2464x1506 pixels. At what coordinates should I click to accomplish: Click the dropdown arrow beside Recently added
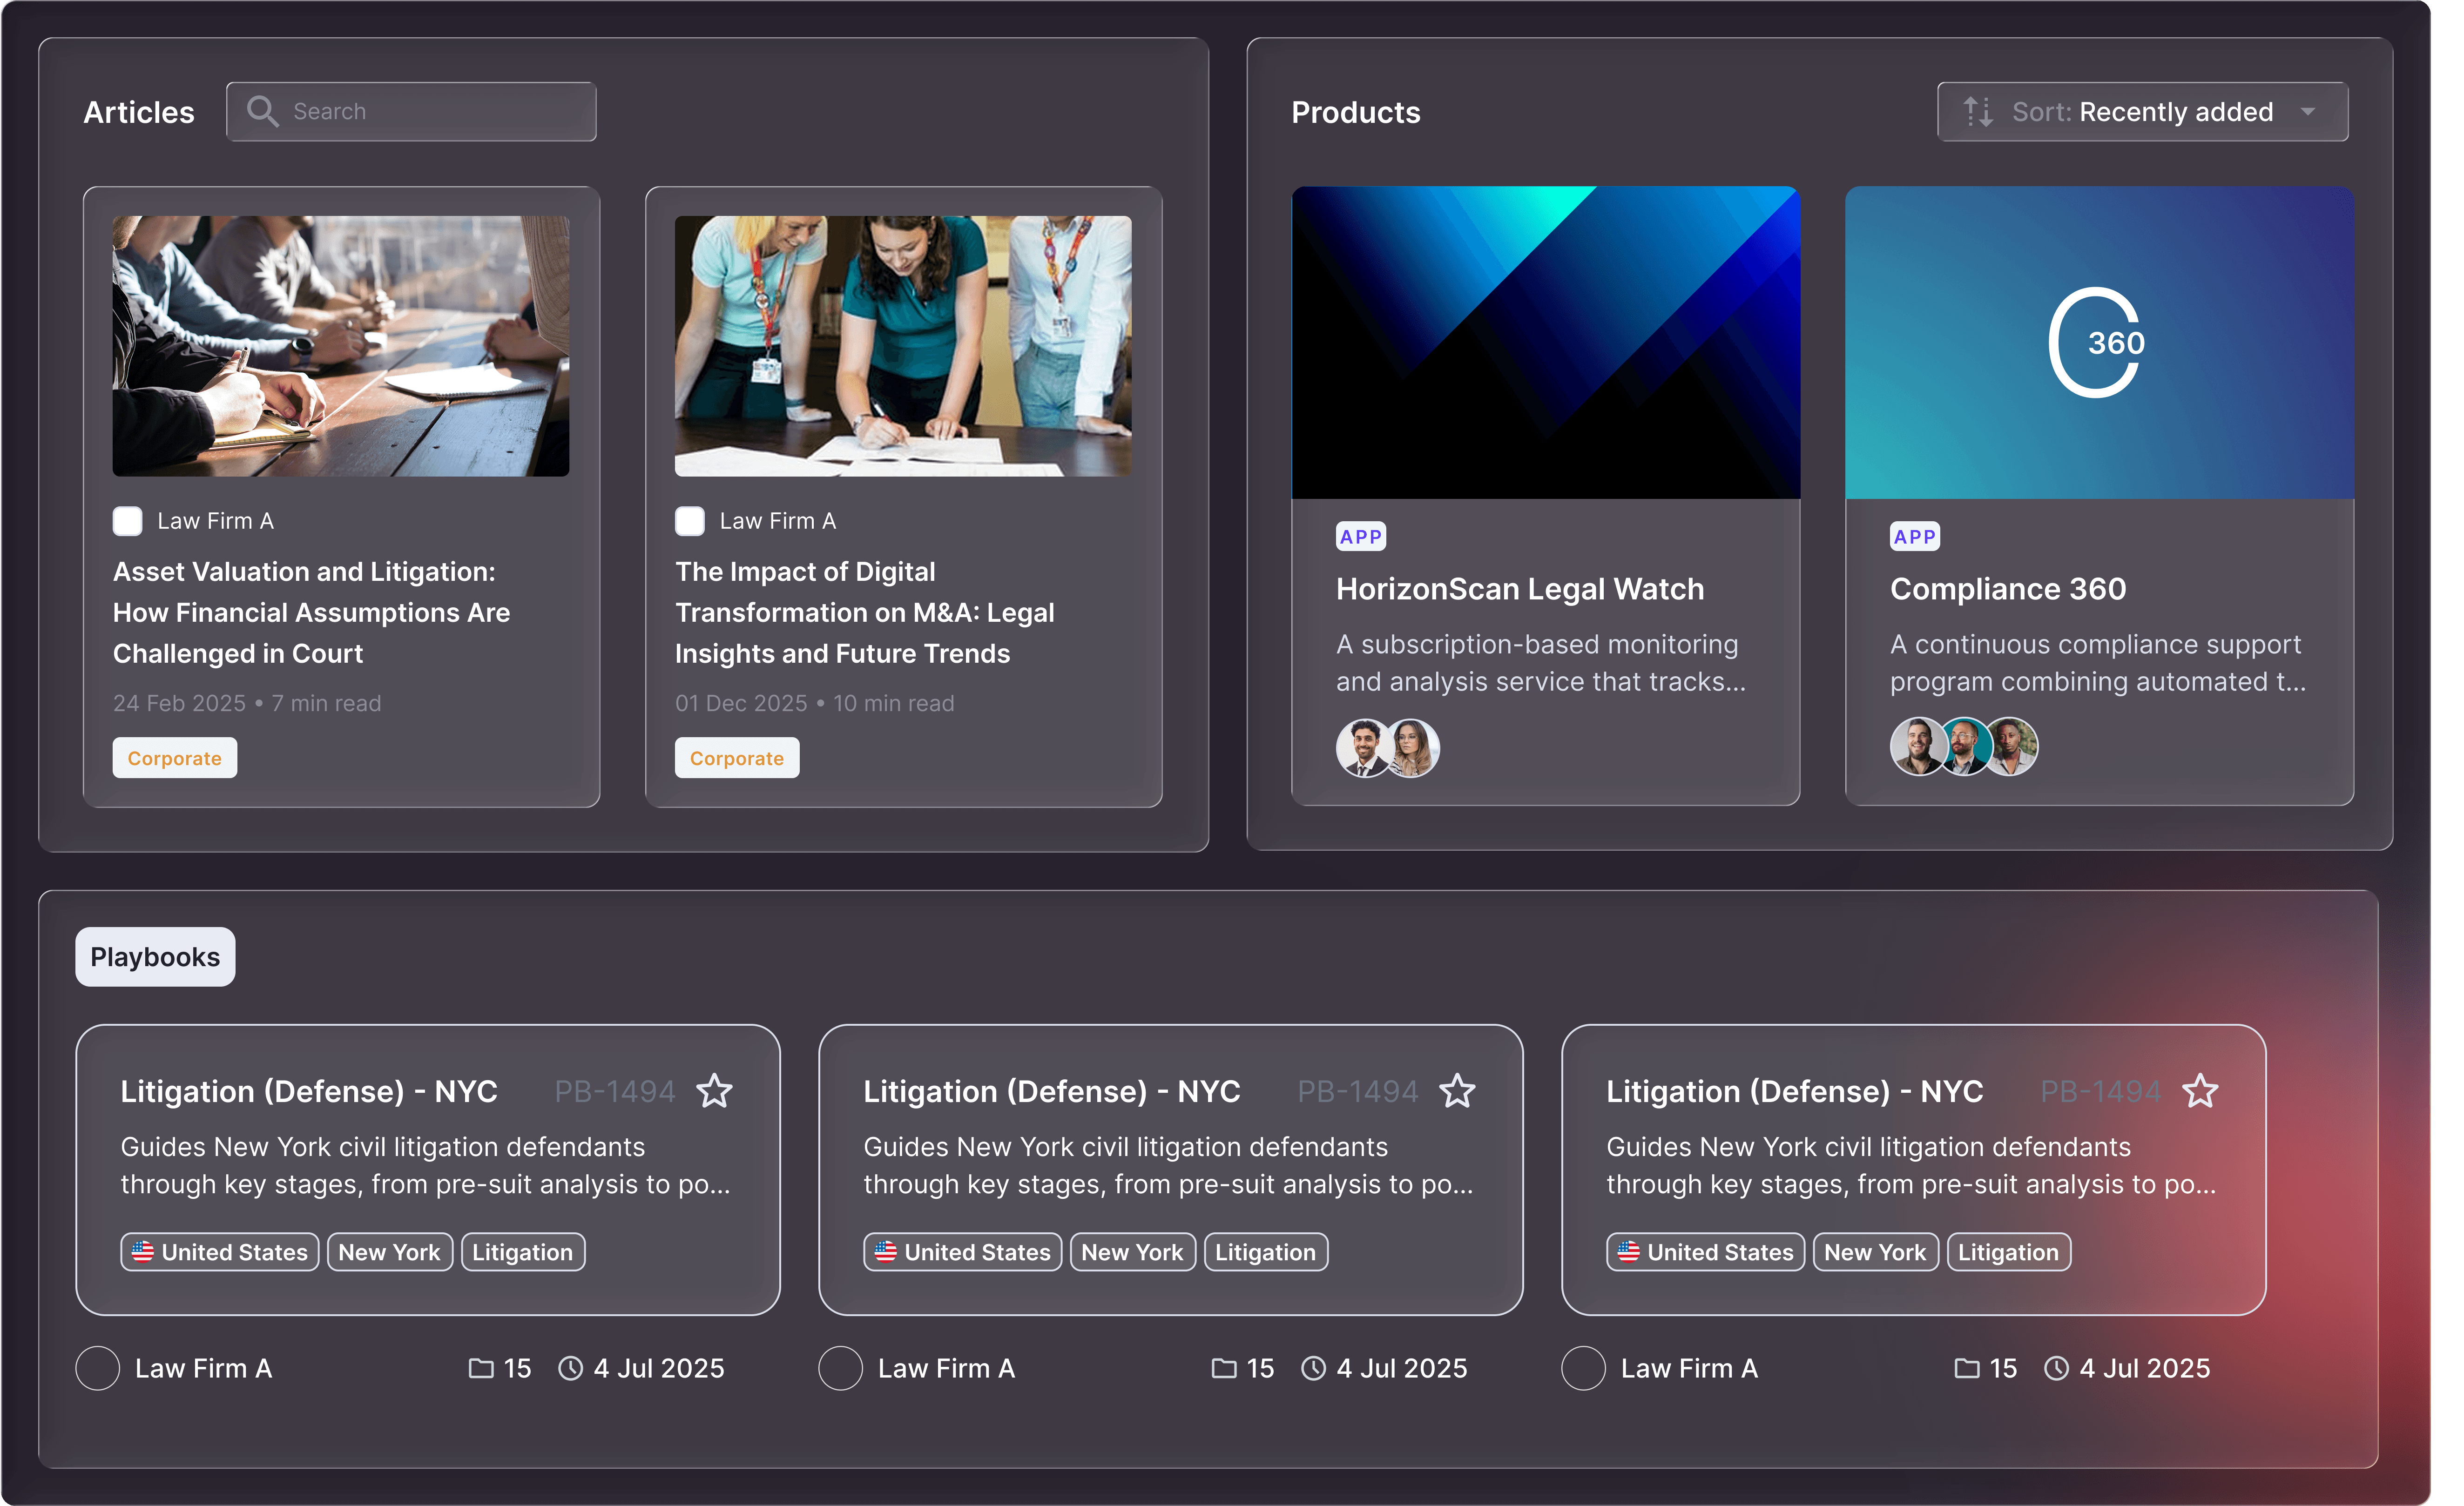pyautogui.click(x=2308, y=112)
